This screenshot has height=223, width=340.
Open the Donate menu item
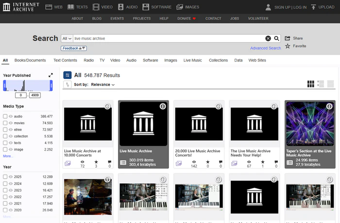tap(187, 19)
